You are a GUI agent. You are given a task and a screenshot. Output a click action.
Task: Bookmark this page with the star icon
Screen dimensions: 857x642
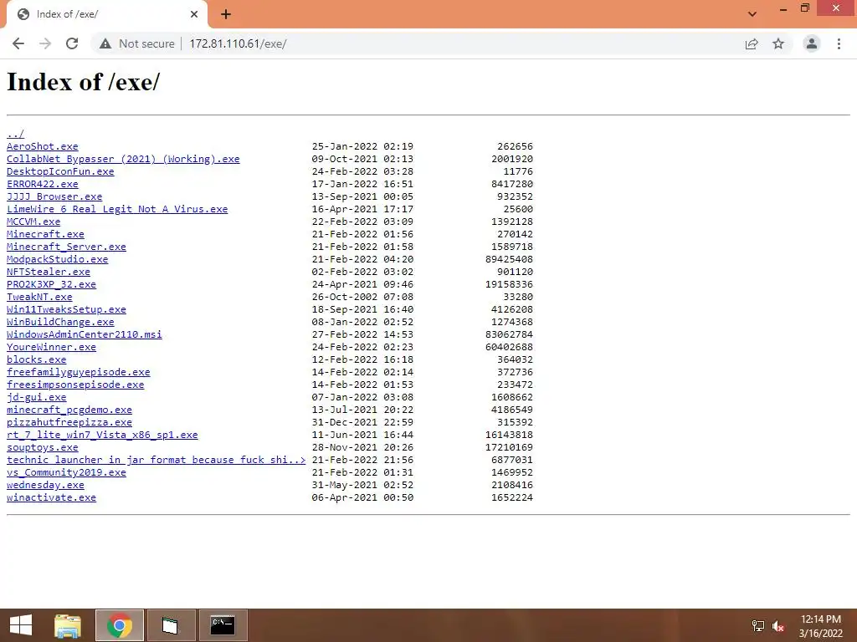pos(778,43)
